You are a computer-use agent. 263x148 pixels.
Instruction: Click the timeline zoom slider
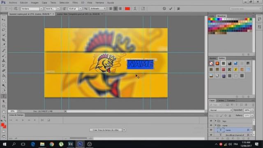[78, 138]
